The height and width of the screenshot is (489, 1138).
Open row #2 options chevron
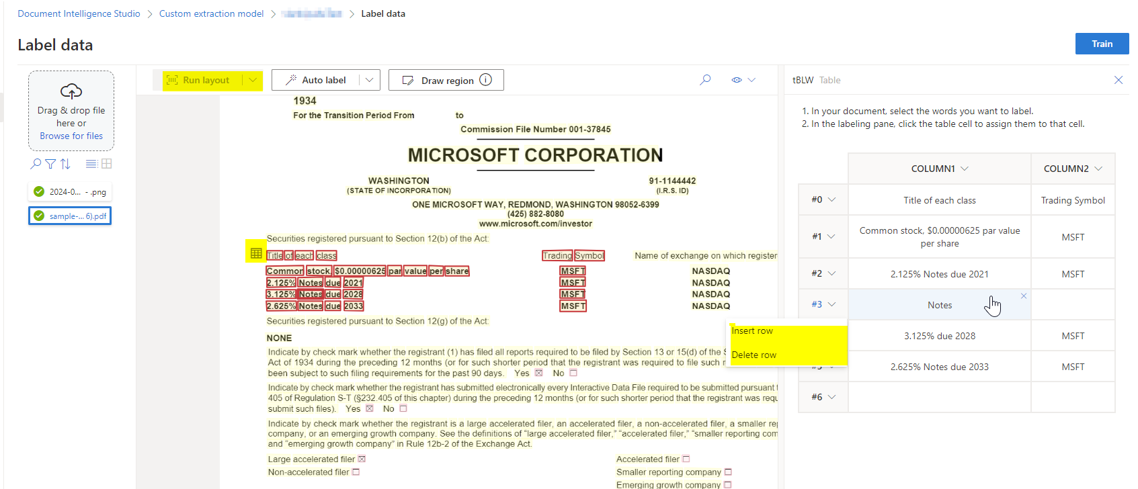pyautogui.click(x=831, y=273)
